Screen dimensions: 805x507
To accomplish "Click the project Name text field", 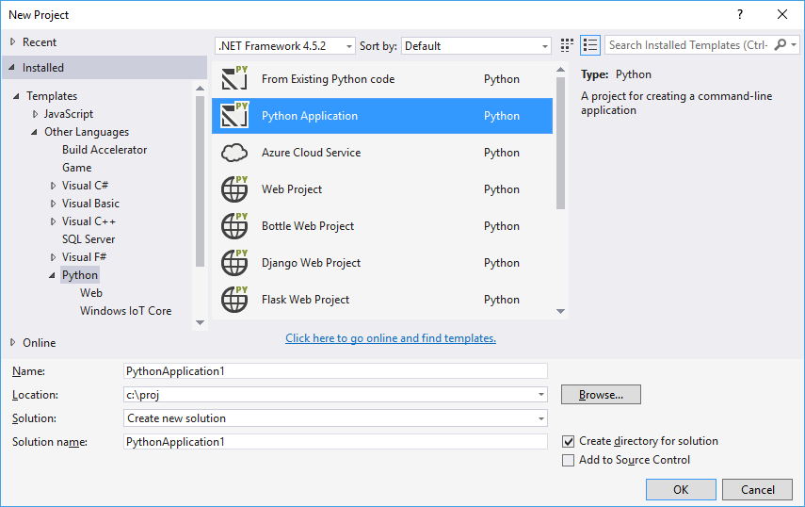I will click(336, 371).
